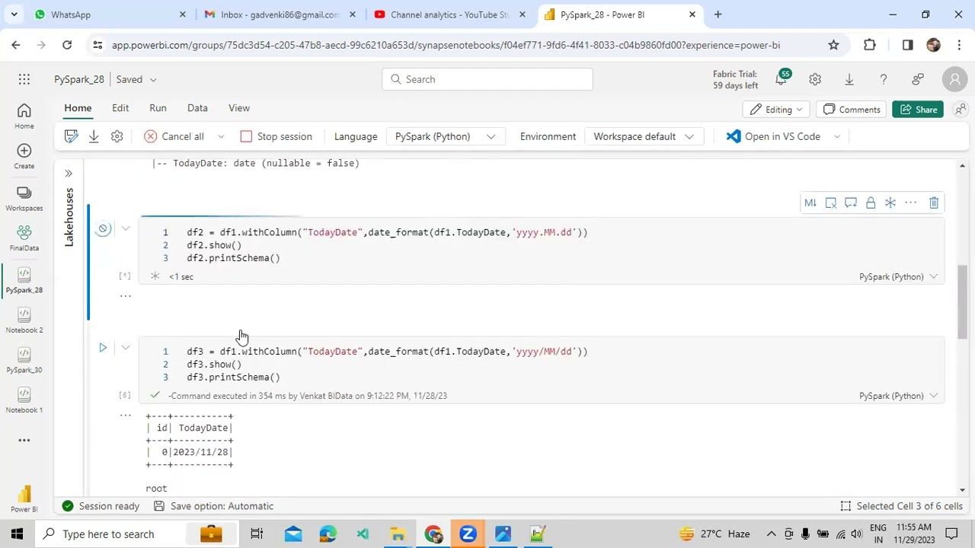Screen dimensions: 975x548
Task: Open the Comments pane
Action: point(852,110)
